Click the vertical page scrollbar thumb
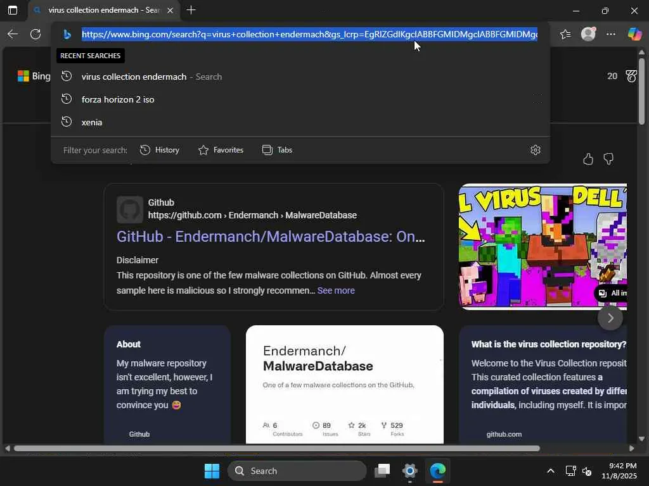This screenshot has height=486, width=649. pyautogui.click(x=641, y=91)
